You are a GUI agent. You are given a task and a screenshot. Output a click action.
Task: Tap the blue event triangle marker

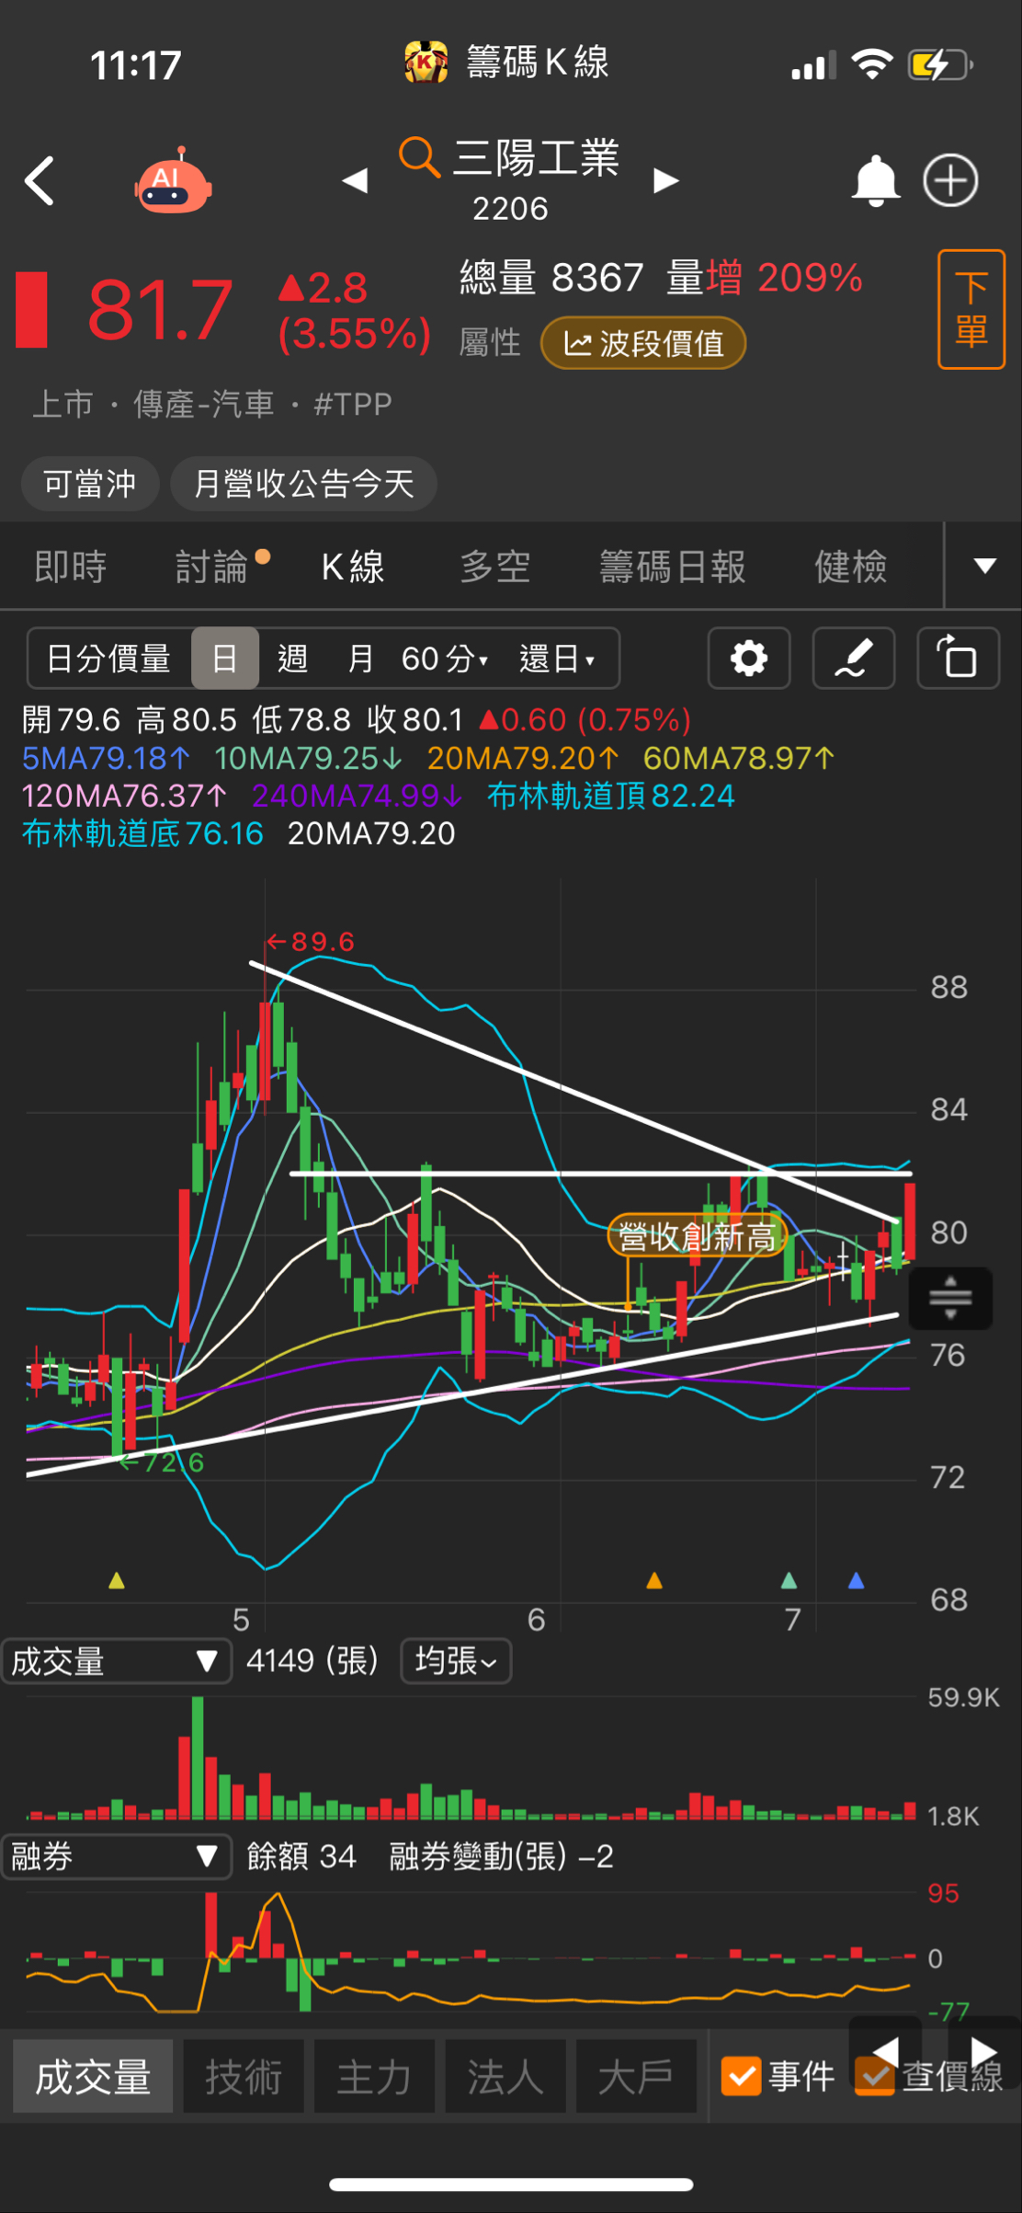857,1581
